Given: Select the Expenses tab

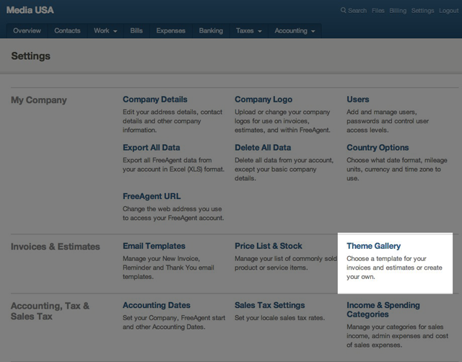Looking at the screenshot, I should point(170,31).
